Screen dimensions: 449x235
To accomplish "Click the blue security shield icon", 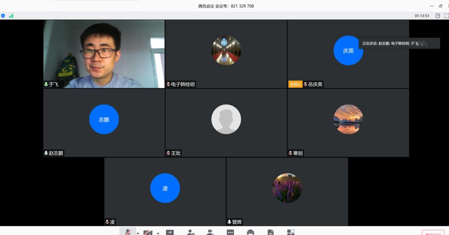I will (3, 16).
